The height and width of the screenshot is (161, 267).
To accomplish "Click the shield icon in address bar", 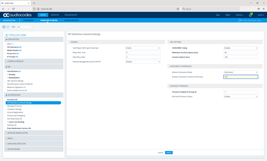I will [x=34, y=9].
